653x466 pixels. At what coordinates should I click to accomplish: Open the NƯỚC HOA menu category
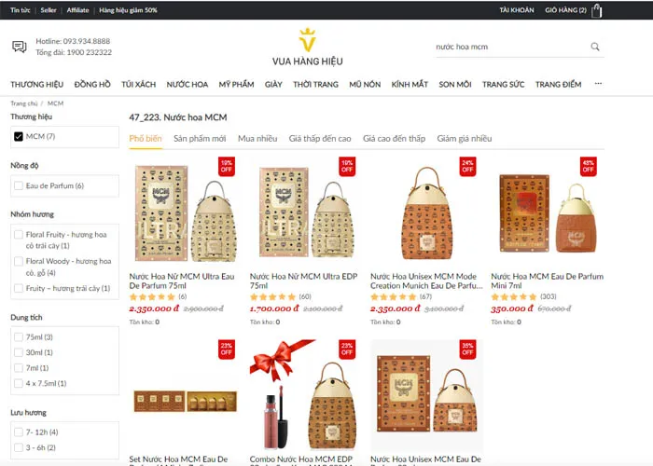point(188,85)
